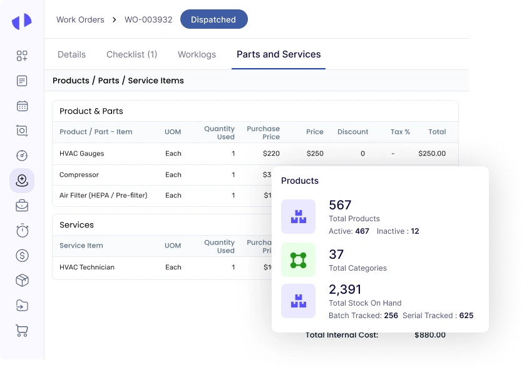Open the briefcase Jobs icon
This screenshot has height=375, width=529.
22,205
